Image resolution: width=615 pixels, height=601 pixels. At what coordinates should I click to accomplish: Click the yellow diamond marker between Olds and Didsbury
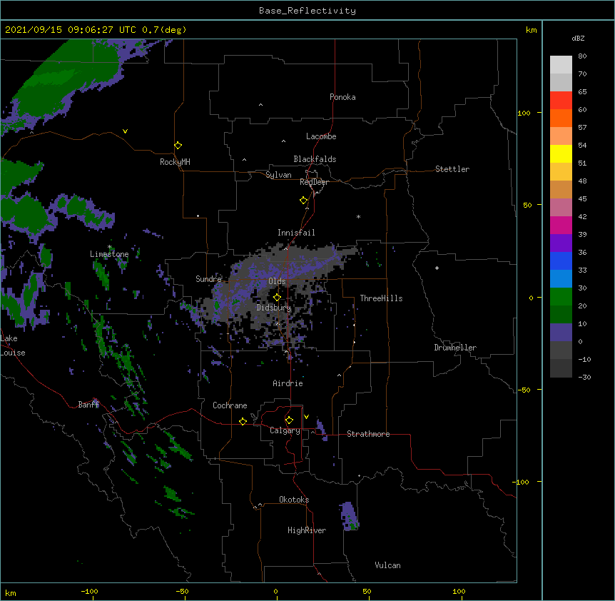277,297
